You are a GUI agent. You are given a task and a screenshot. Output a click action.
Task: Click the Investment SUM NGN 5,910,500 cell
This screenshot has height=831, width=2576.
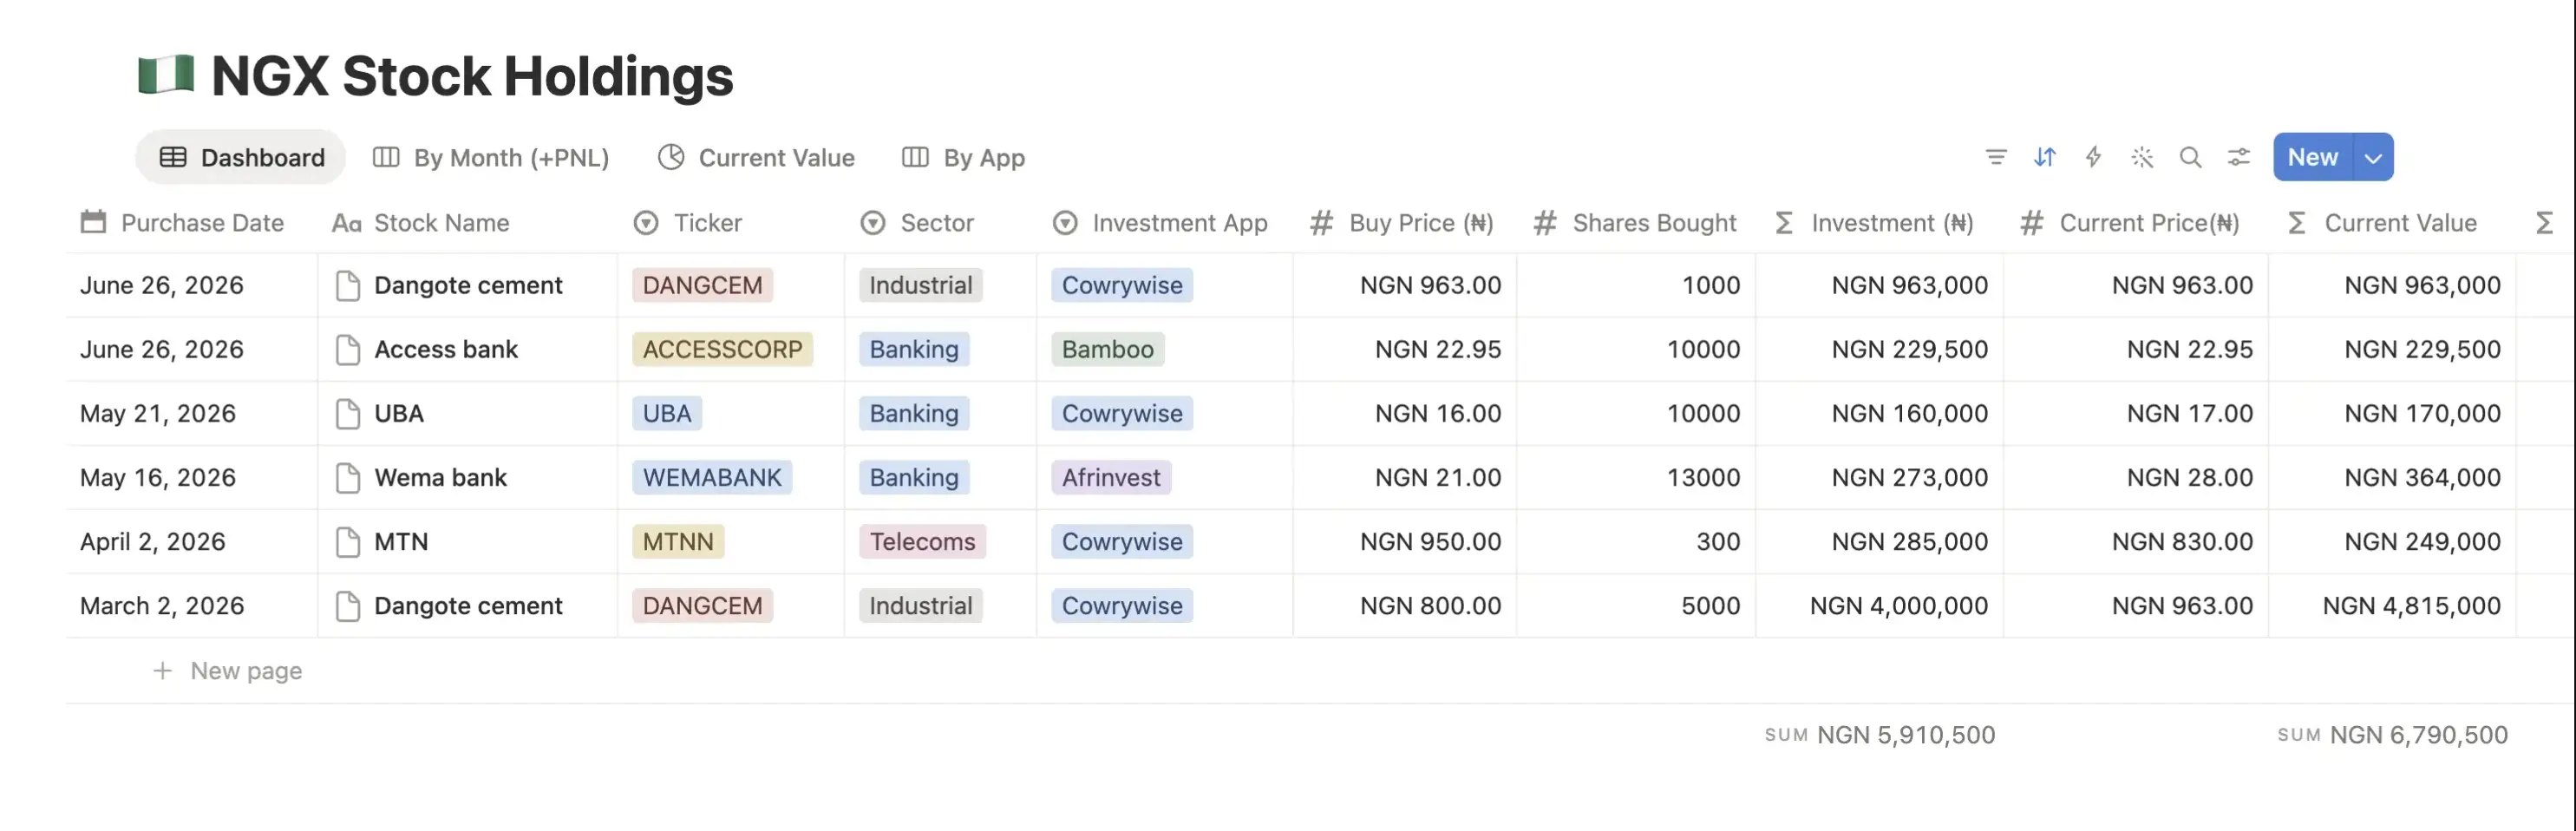tap(1880, 735)
